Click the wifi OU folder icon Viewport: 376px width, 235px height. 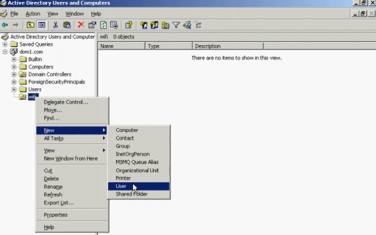click(x=23, y=97)
